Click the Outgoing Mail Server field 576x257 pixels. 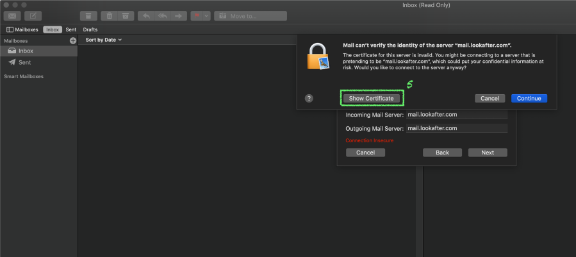(456, 128)
